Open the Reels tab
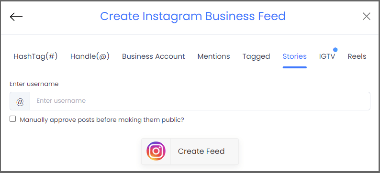Viewport: 380px width, 173px height. click(357, 56)
